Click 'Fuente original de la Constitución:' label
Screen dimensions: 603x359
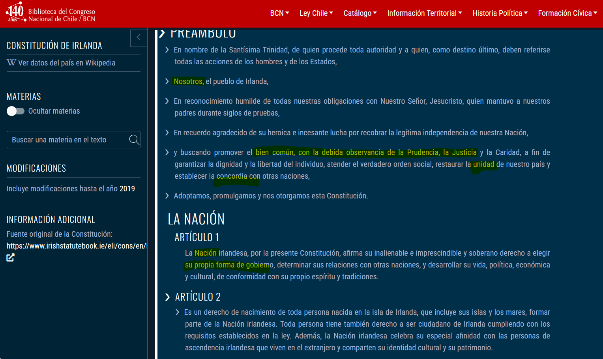[x=60, y=234]
